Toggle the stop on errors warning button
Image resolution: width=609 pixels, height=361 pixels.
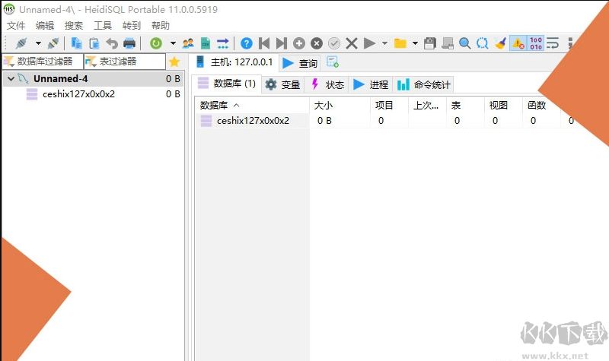click(518, 43)
